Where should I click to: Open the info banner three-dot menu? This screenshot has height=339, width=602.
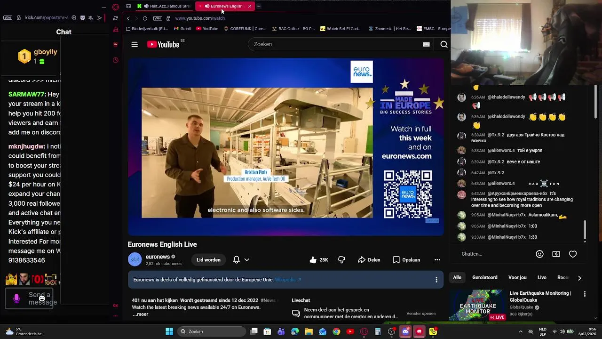pyautogui.click(x=436, y=280)
